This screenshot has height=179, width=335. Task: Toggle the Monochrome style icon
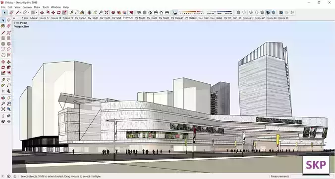[x=274, y=12]
